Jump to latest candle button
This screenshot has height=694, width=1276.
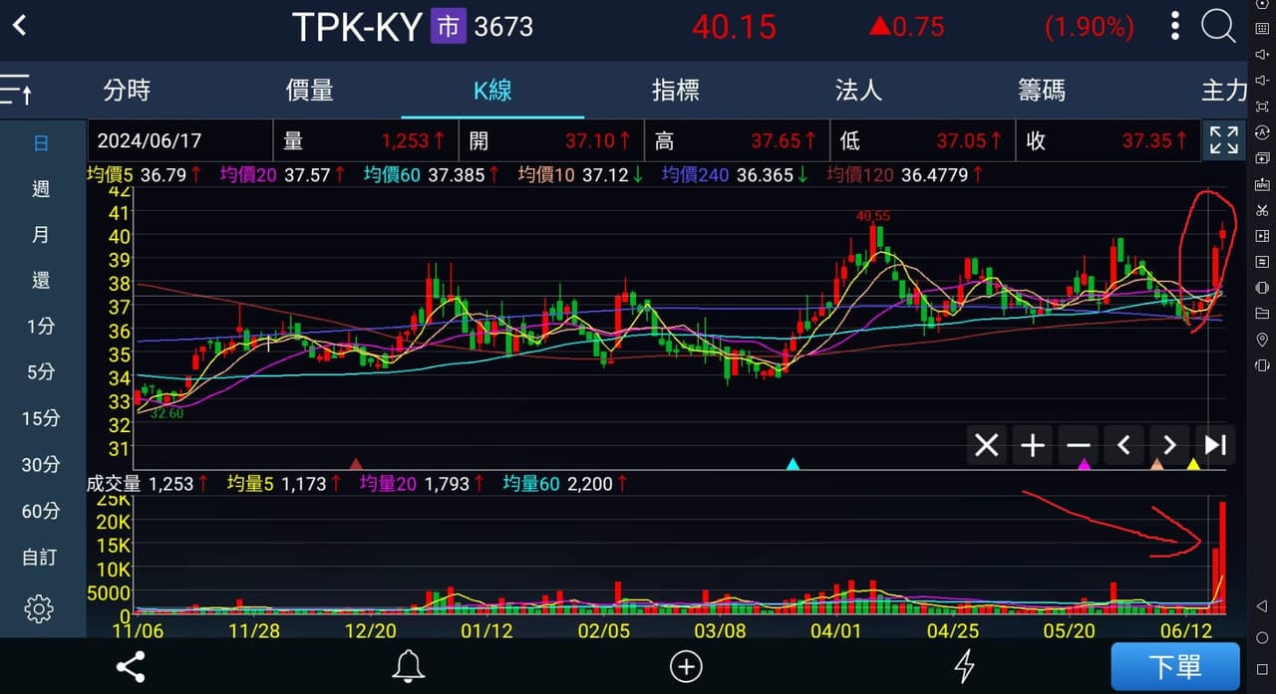click(1215, 445)
